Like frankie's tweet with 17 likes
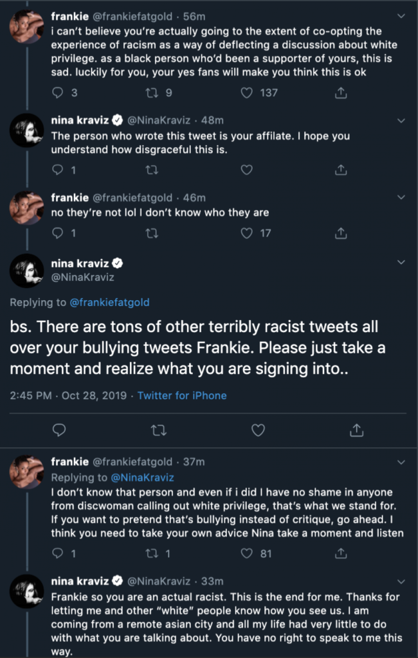Viewport: 418px width, 658px height. point(246,233)
